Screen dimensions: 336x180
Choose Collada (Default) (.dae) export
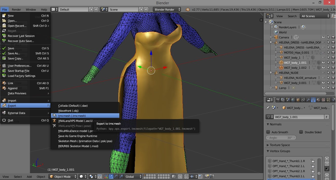click(85, 106)
